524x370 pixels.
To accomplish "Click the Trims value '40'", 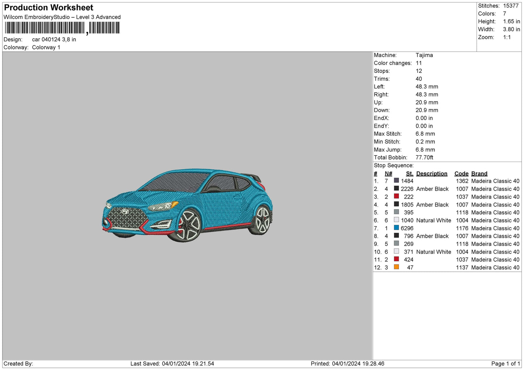I will 419,79.
